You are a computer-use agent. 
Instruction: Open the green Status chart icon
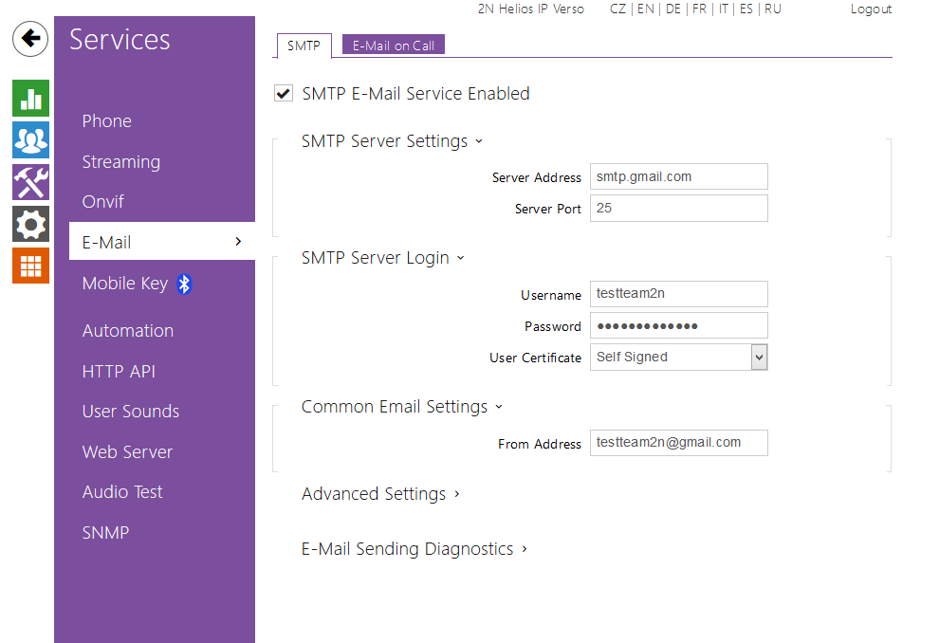point(30,98)
